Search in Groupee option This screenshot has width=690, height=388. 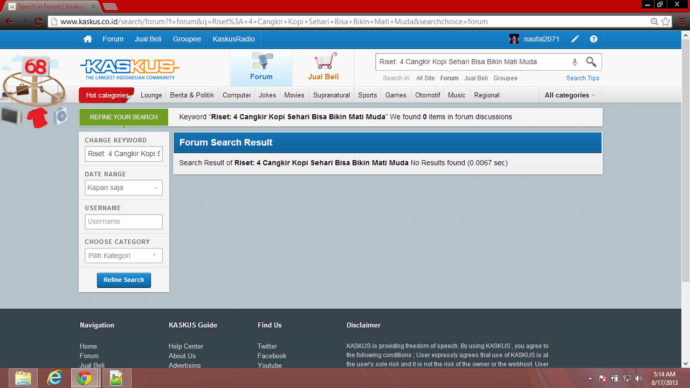[506, 78]
